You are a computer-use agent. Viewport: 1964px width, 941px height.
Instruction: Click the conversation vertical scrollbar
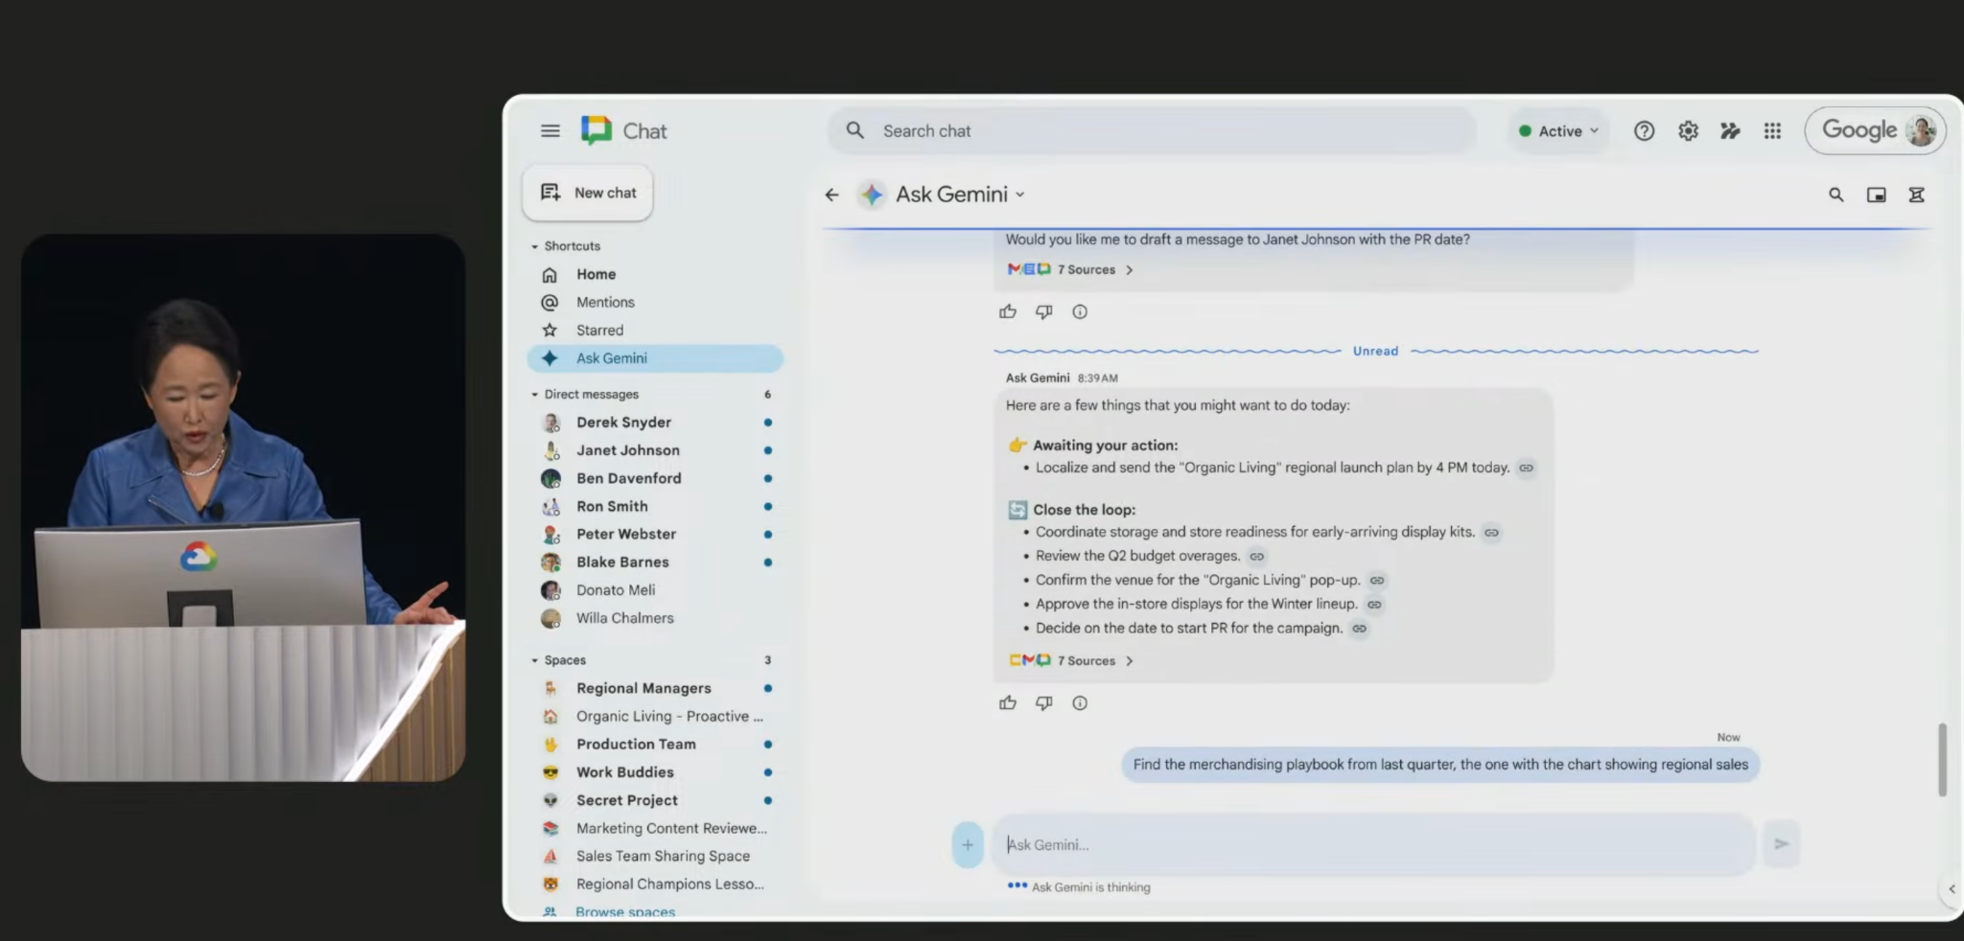tap(1942, 759)
